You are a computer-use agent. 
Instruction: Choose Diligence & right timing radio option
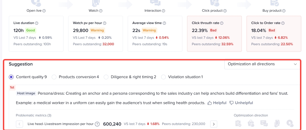coord(106,77)
